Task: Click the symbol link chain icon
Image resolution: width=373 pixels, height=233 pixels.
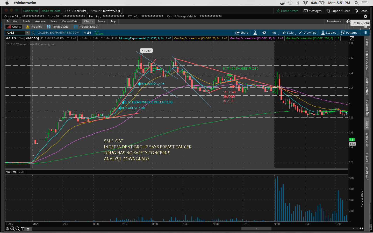Action: pyautogui.click(x=33, y=33)
